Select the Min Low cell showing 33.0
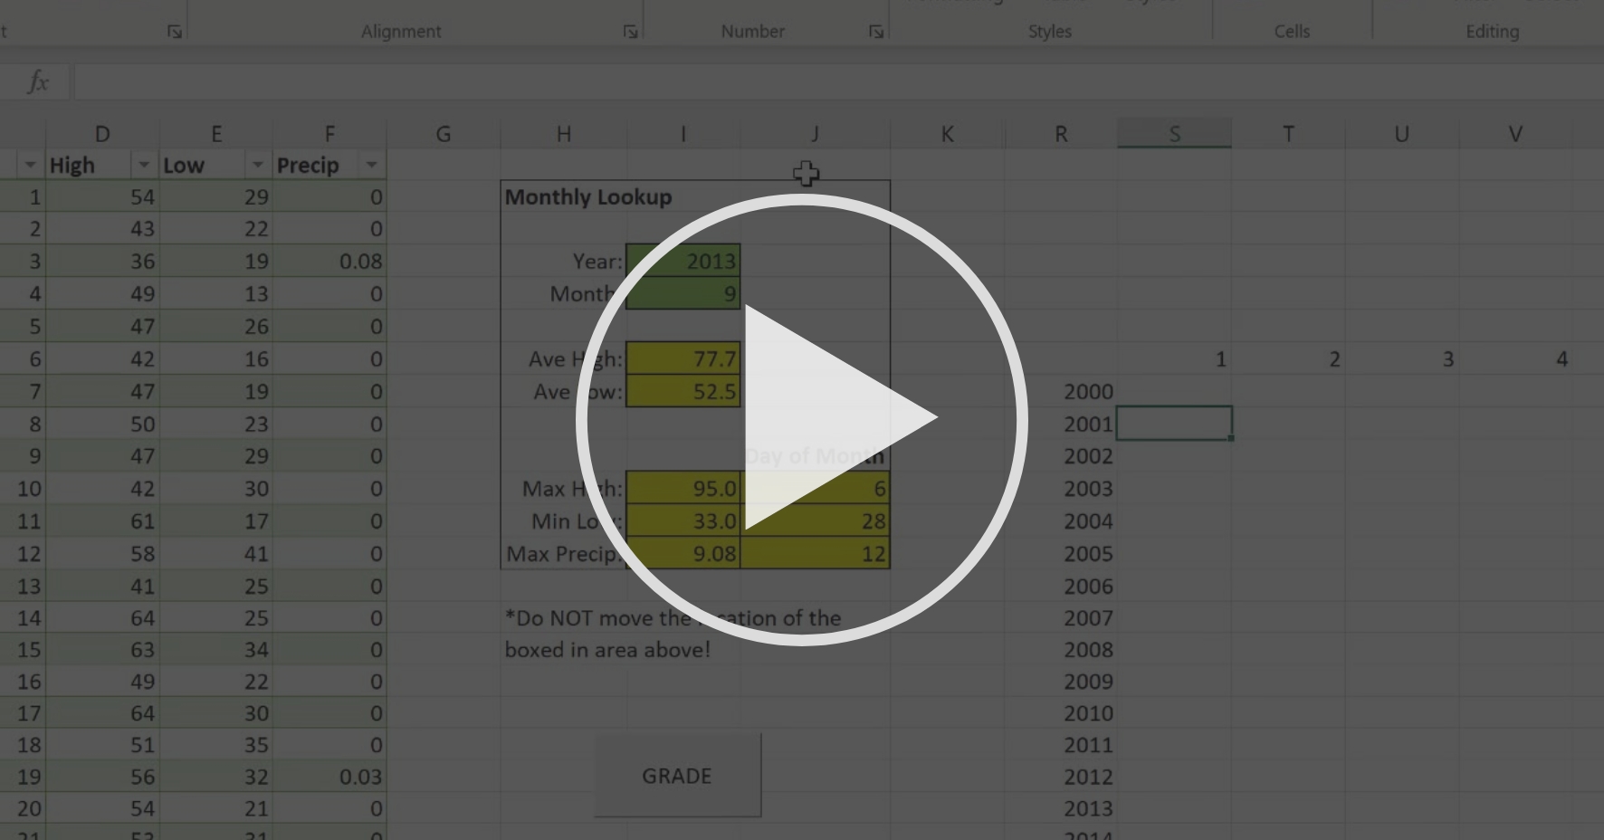The width and height of the screenshot is (1604, 840). pos(683,520)
